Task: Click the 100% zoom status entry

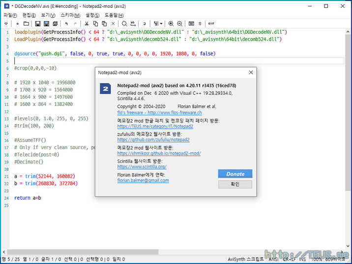Action: coord(316,259)
